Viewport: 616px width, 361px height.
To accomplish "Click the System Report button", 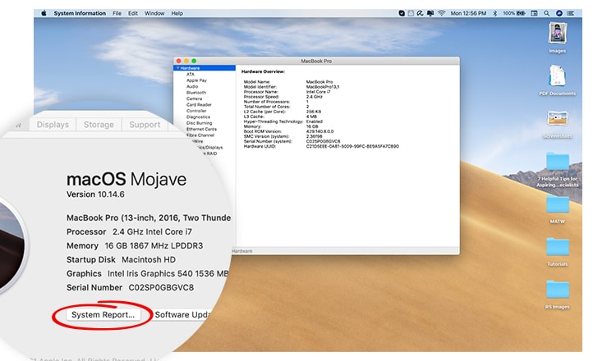I will click(x=102, y=314).
